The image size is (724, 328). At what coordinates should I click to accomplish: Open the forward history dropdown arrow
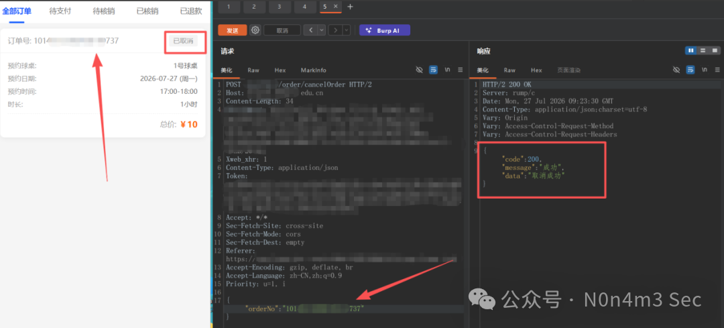(x=347, y=30)
